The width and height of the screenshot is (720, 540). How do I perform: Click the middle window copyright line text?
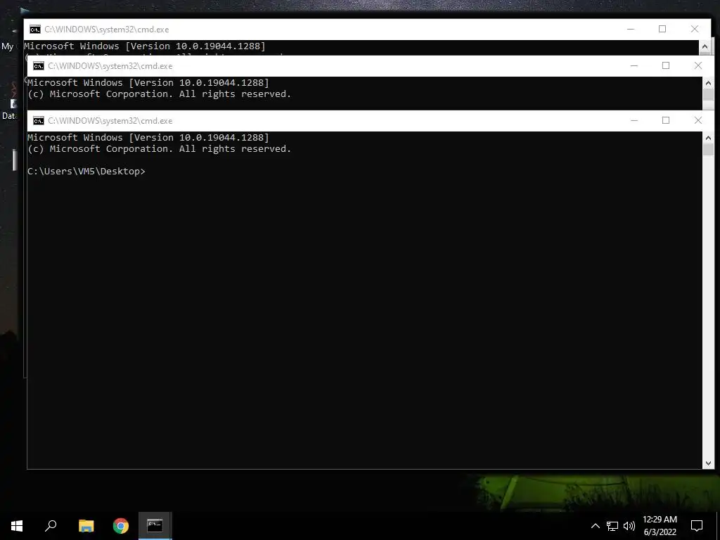pyautogui.click(x=160, y=94)
